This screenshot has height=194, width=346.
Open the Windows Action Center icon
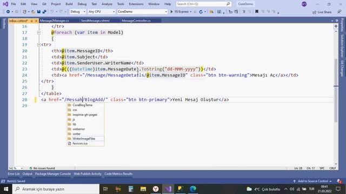pyautogui.click(x=338, y=189)
